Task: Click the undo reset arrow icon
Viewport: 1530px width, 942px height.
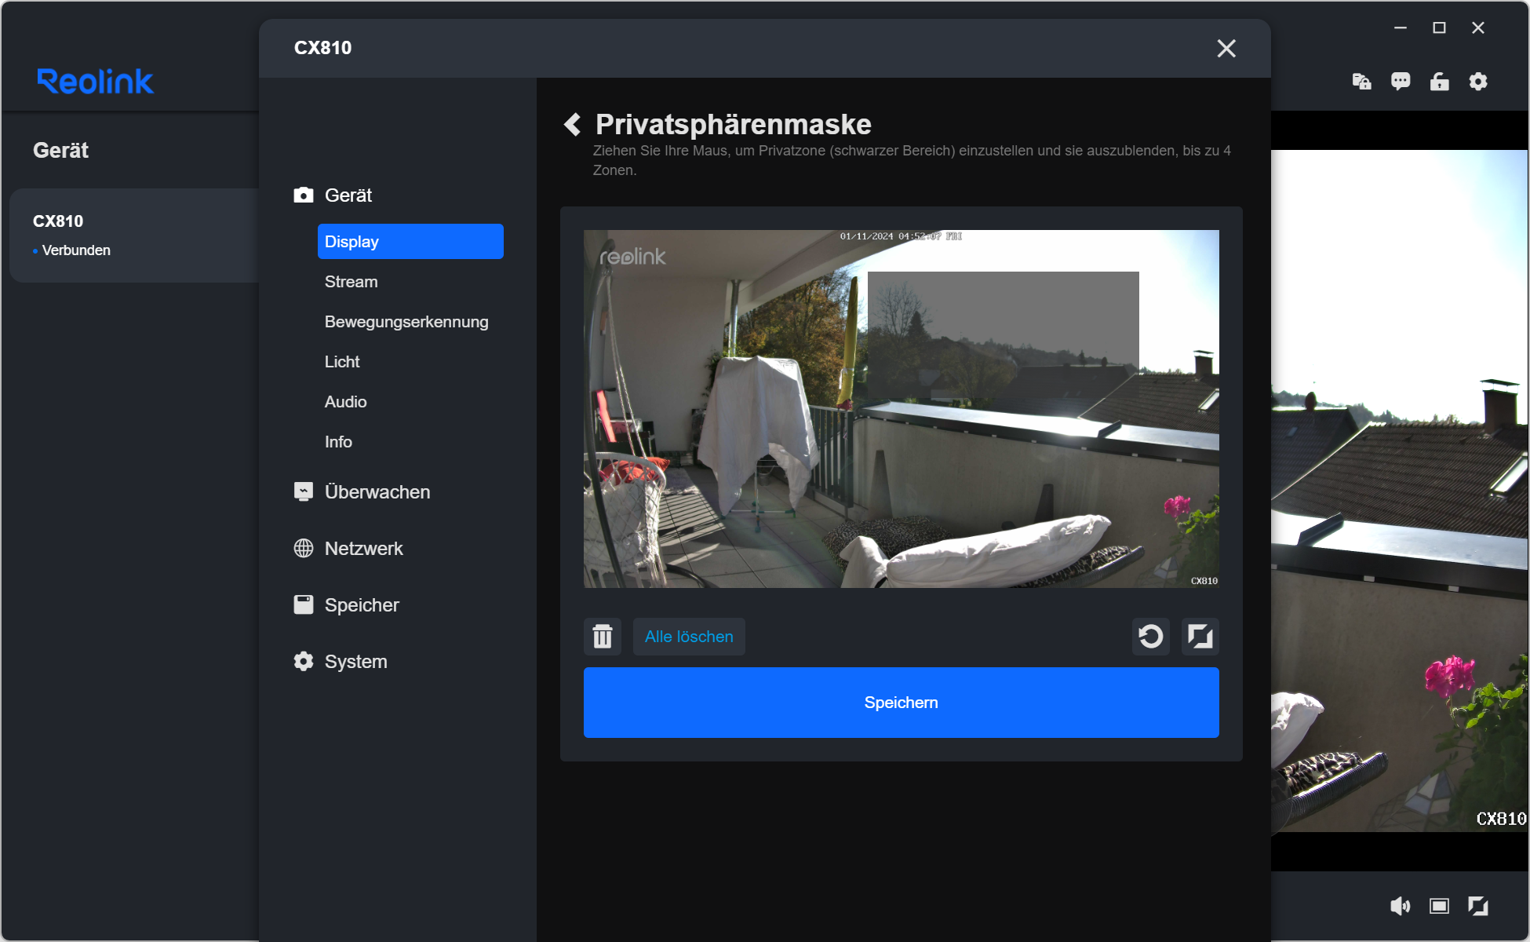Action: pyautogui.click(x=1150, y=637)
